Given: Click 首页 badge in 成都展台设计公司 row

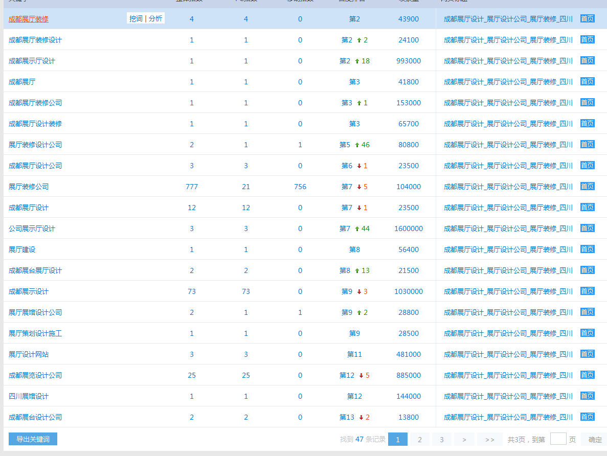Looking at the screenshot, I should pyautogui.click(x=587, y=417).
